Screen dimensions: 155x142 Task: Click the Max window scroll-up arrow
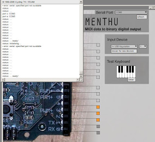click(81, 2)
